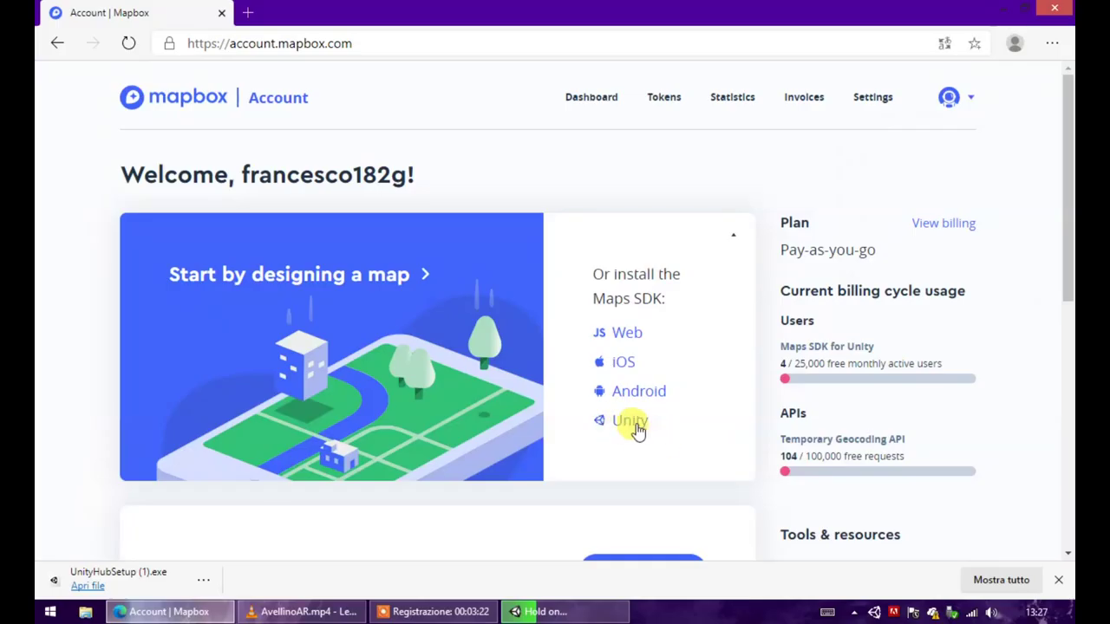This screenshot has width=1110, height=624.
Task: Click the translate page icon
Action: [x=944, y=43]
